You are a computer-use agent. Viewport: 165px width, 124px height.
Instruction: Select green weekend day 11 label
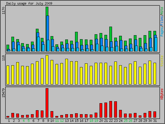(x=57, y=121)
